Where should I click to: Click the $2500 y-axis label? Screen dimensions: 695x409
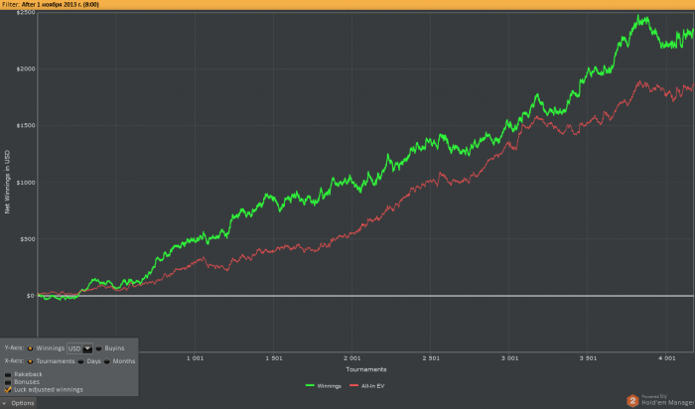pyautogui.click(x=25, y=12)
